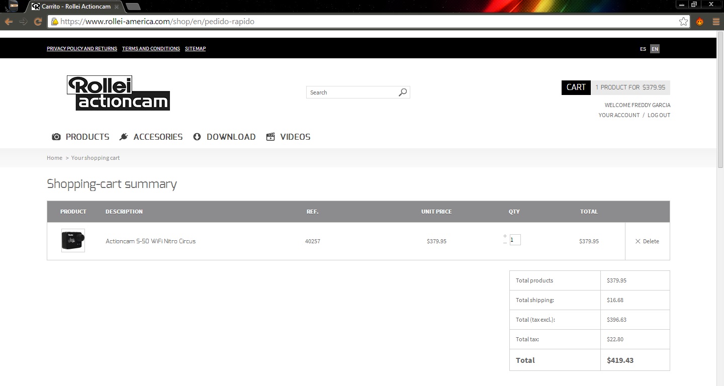Click the quantity input field
This screenshot has width=724, height=386.
click(515, 240)
